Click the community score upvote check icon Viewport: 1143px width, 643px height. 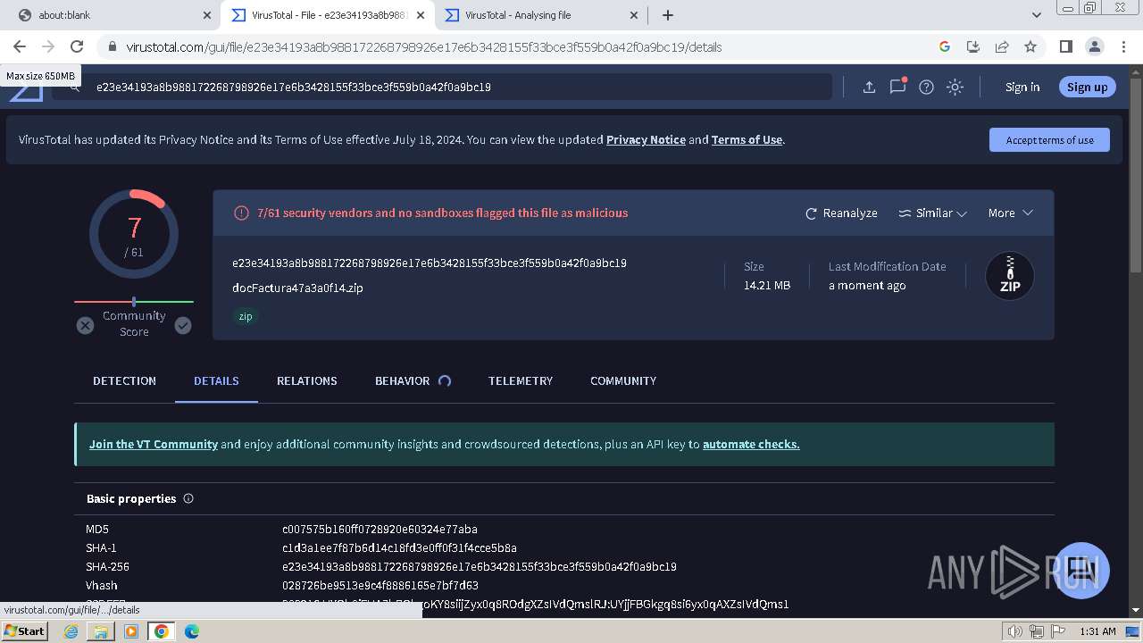tap(183, 326)
